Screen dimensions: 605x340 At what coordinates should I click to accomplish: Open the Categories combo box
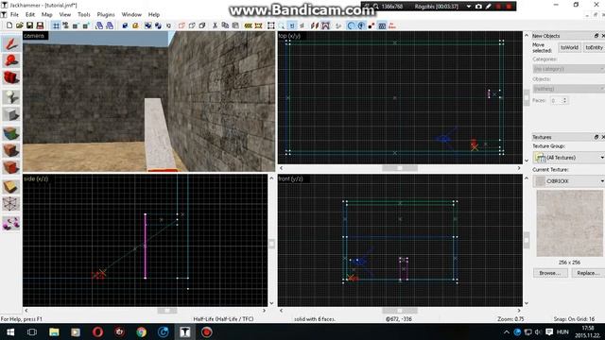click(569, 69)
